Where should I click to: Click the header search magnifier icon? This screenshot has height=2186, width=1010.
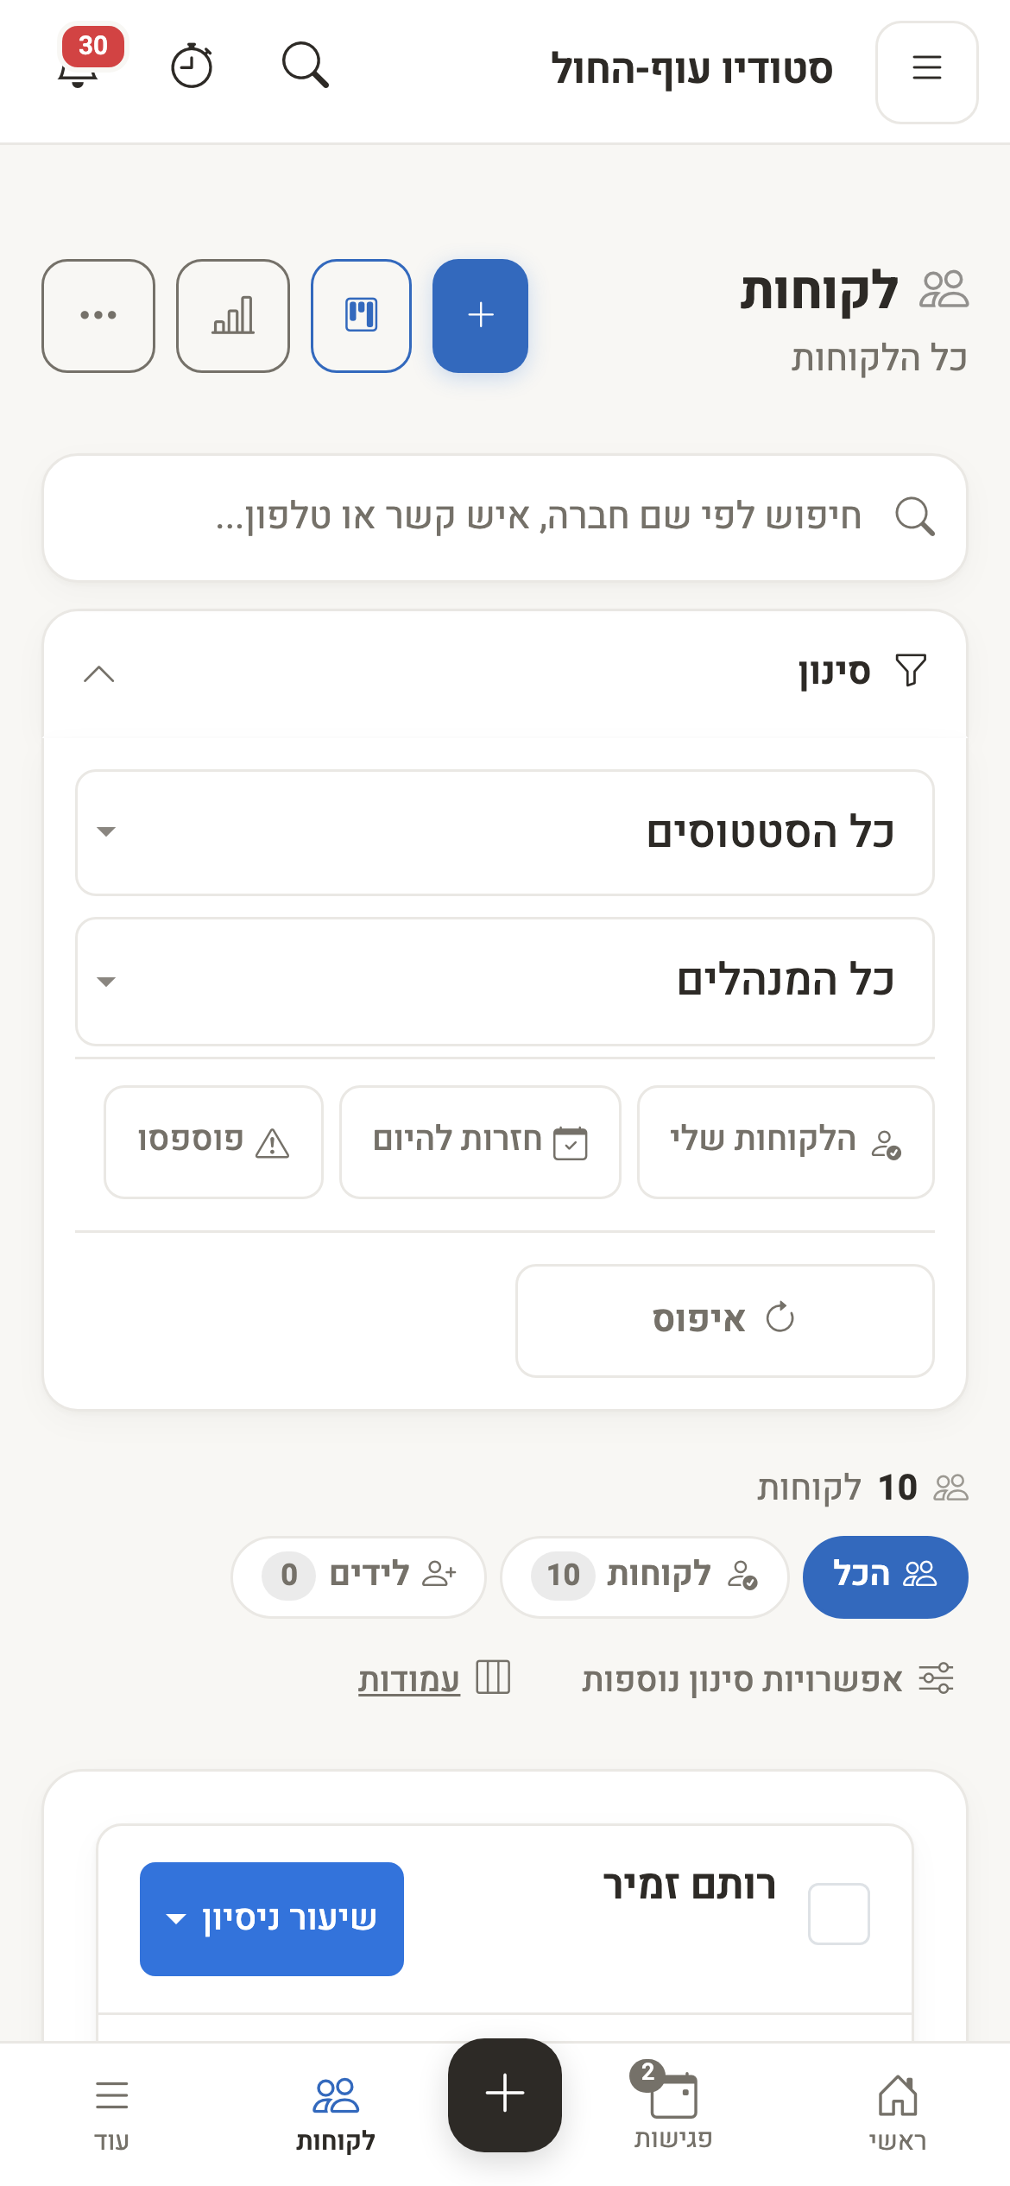305,66
